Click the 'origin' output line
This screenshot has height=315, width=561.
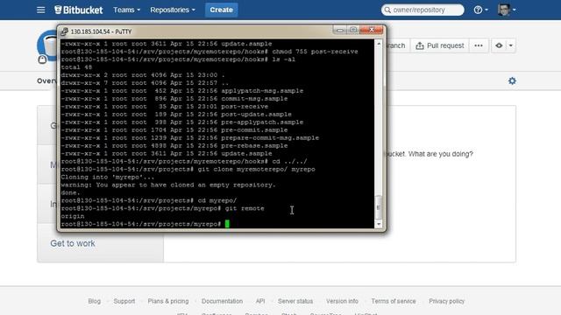(73, 216)
